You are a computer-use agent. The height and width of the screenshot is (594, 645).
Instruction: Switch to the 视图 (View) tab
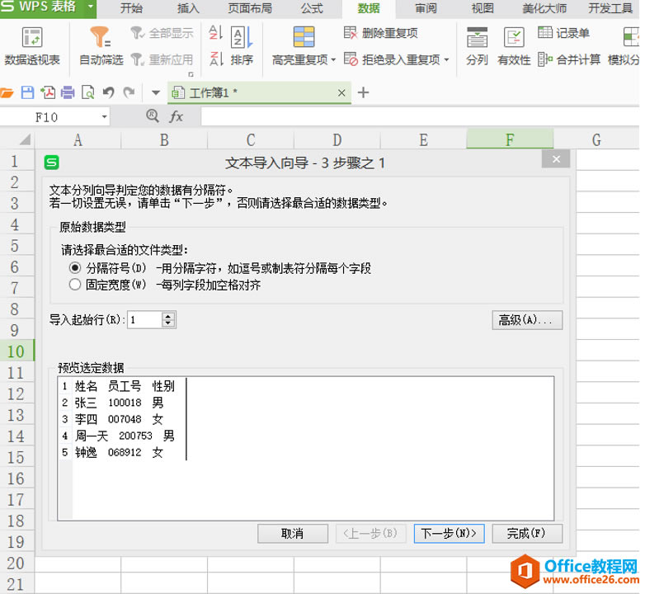[x=483, y=8]
